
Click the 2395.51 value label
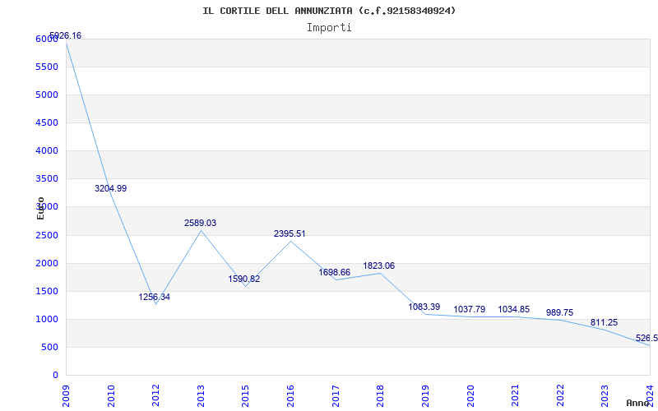[x=290, y=234]
